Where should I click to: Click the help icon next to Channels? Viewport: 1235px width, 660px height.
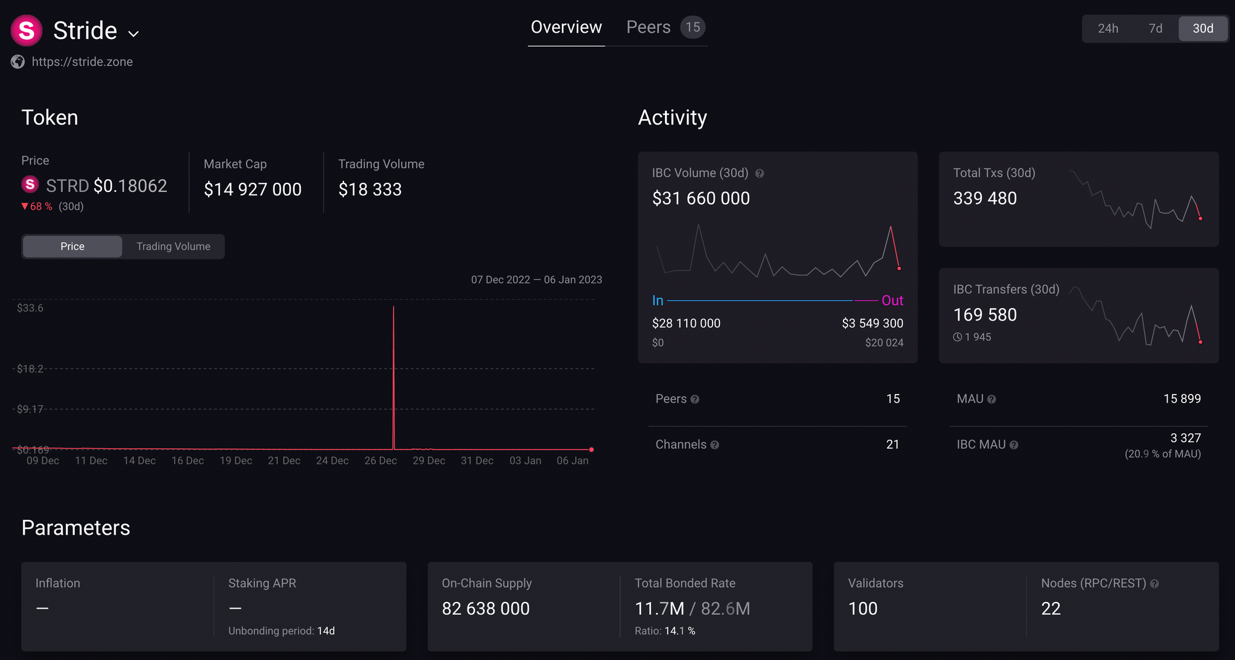point(714,445)
